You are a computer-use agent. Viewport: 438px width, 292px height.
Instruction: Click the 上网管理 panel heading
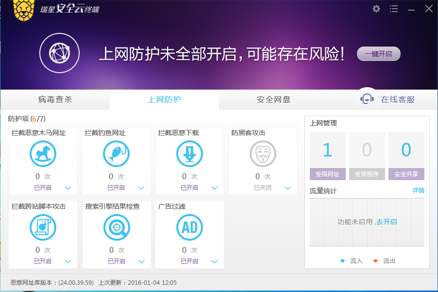click(323, 123)
